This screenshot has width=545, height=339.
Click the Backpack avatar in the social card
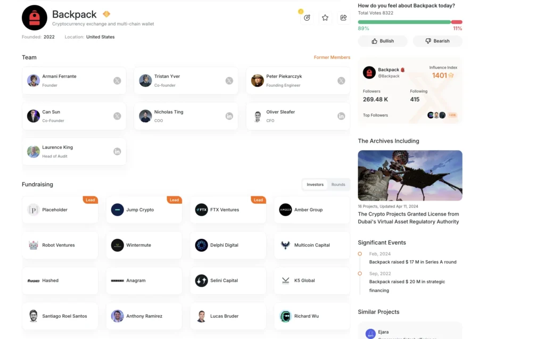[369, 72]
